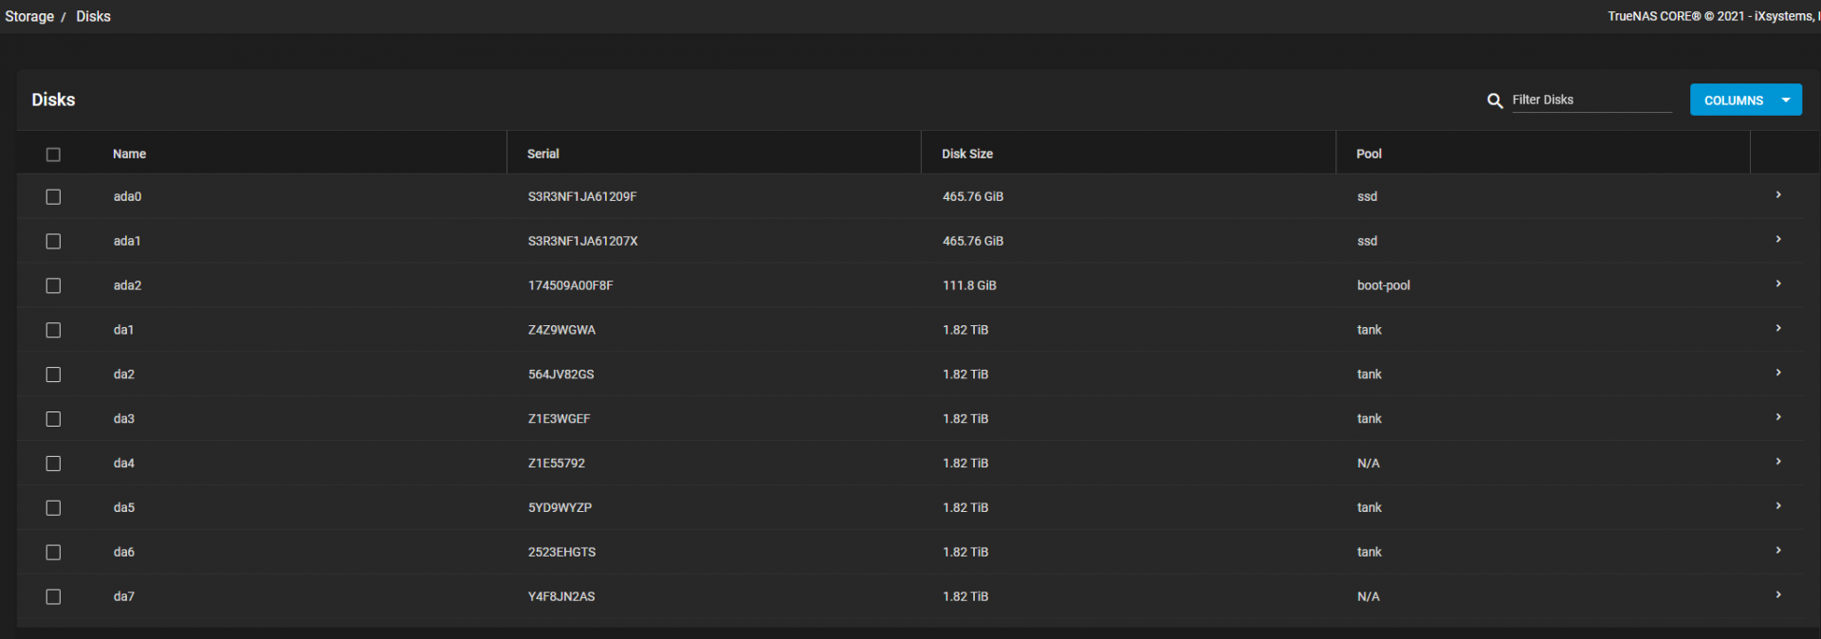Select serial Z1E3WGEF
Image resolution: width=1821 pixels, height=639 pixels.
pos(559,419)
